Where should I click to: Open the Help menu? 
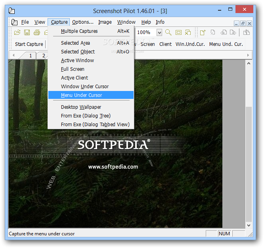tap(146, 22)
